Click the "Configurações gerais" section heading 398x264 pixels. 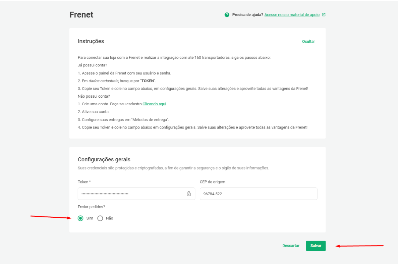(104, 159)
